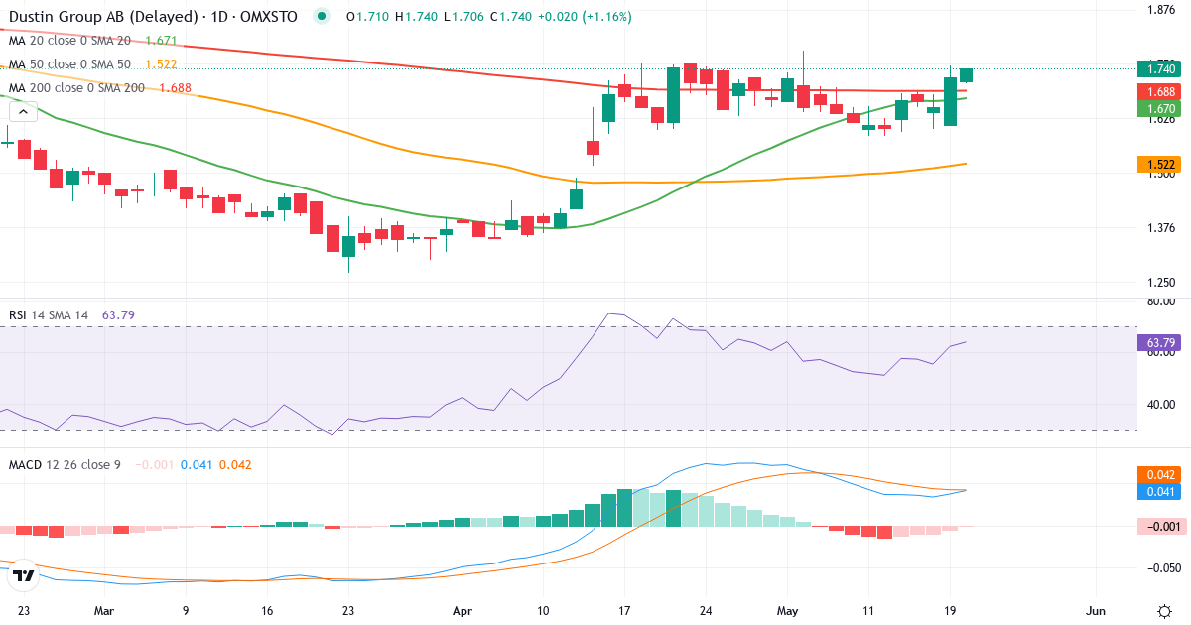The image size is (1191, 625).
Task: Click the 1.740 current price label
Action: (x=1159, y=68)
